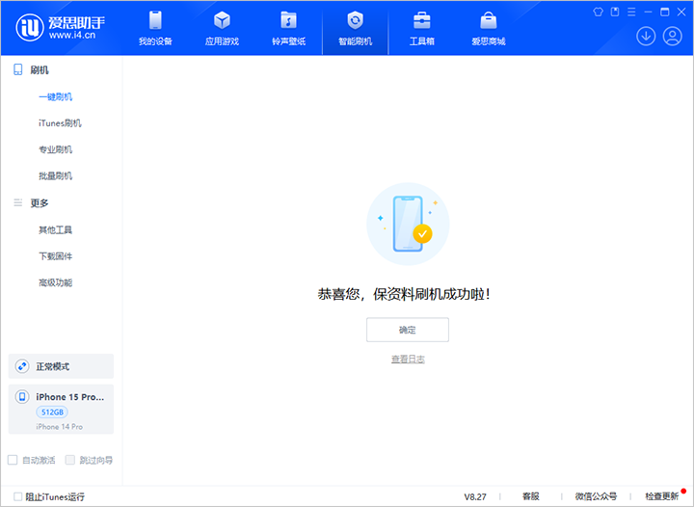Click the 刷机 phone section icon
Image resolution: width=694 pixels, height=507 pixels.
click(17, 69)
